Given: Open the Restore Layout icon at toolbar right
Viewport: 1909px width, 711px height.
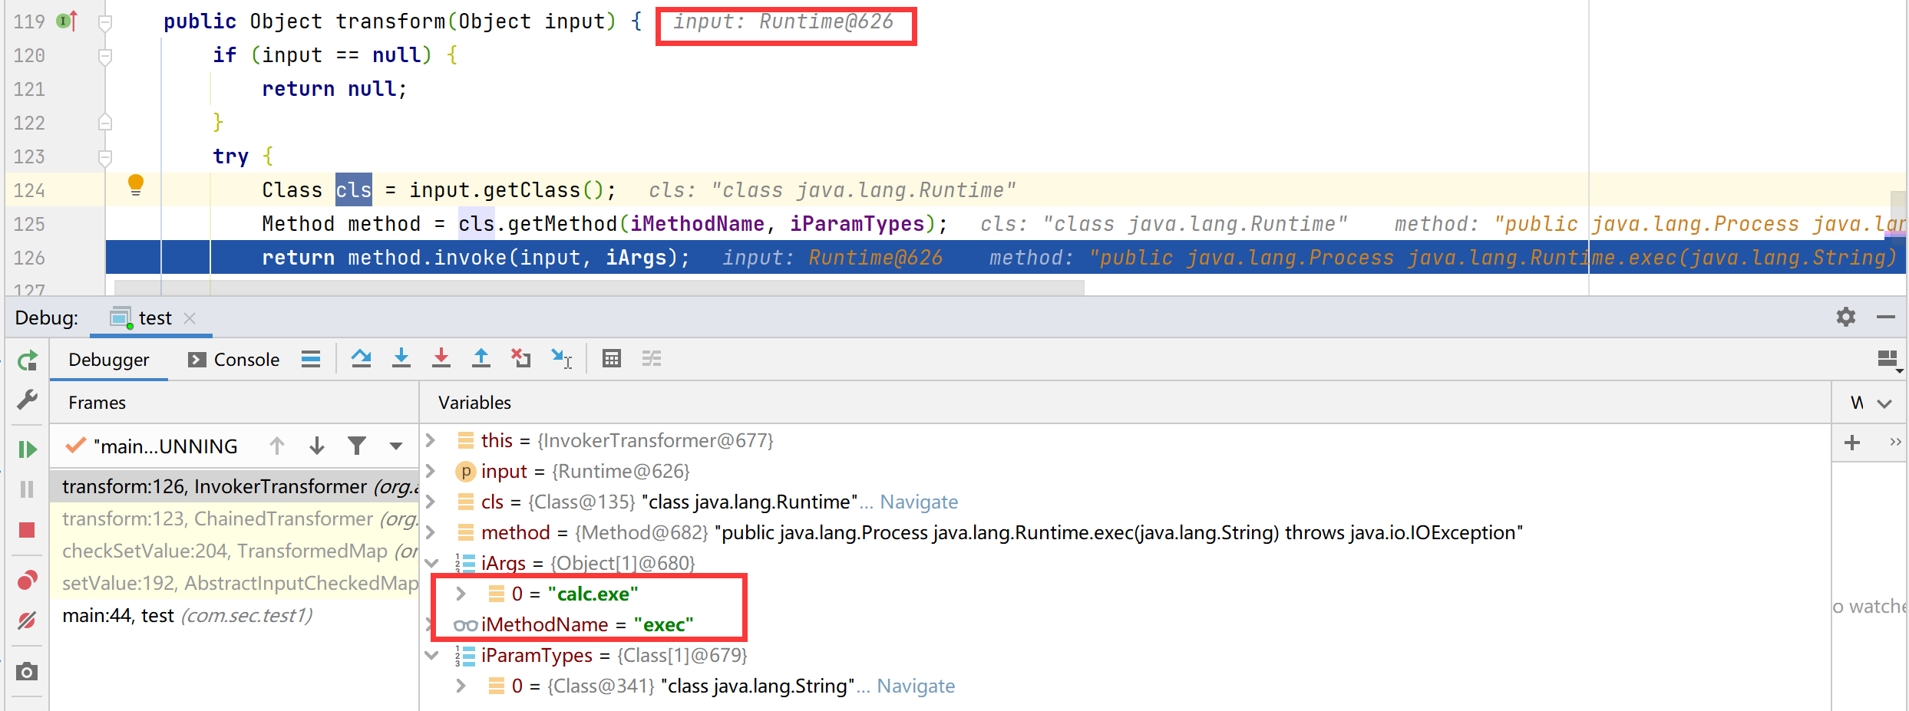Looking at the screenshot, I should [x=1888, y=359].
